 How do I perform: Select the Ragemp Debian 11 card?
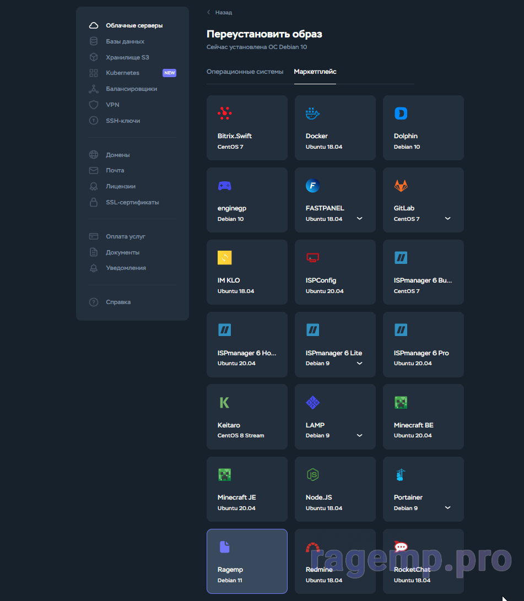(x=247, y=561)
